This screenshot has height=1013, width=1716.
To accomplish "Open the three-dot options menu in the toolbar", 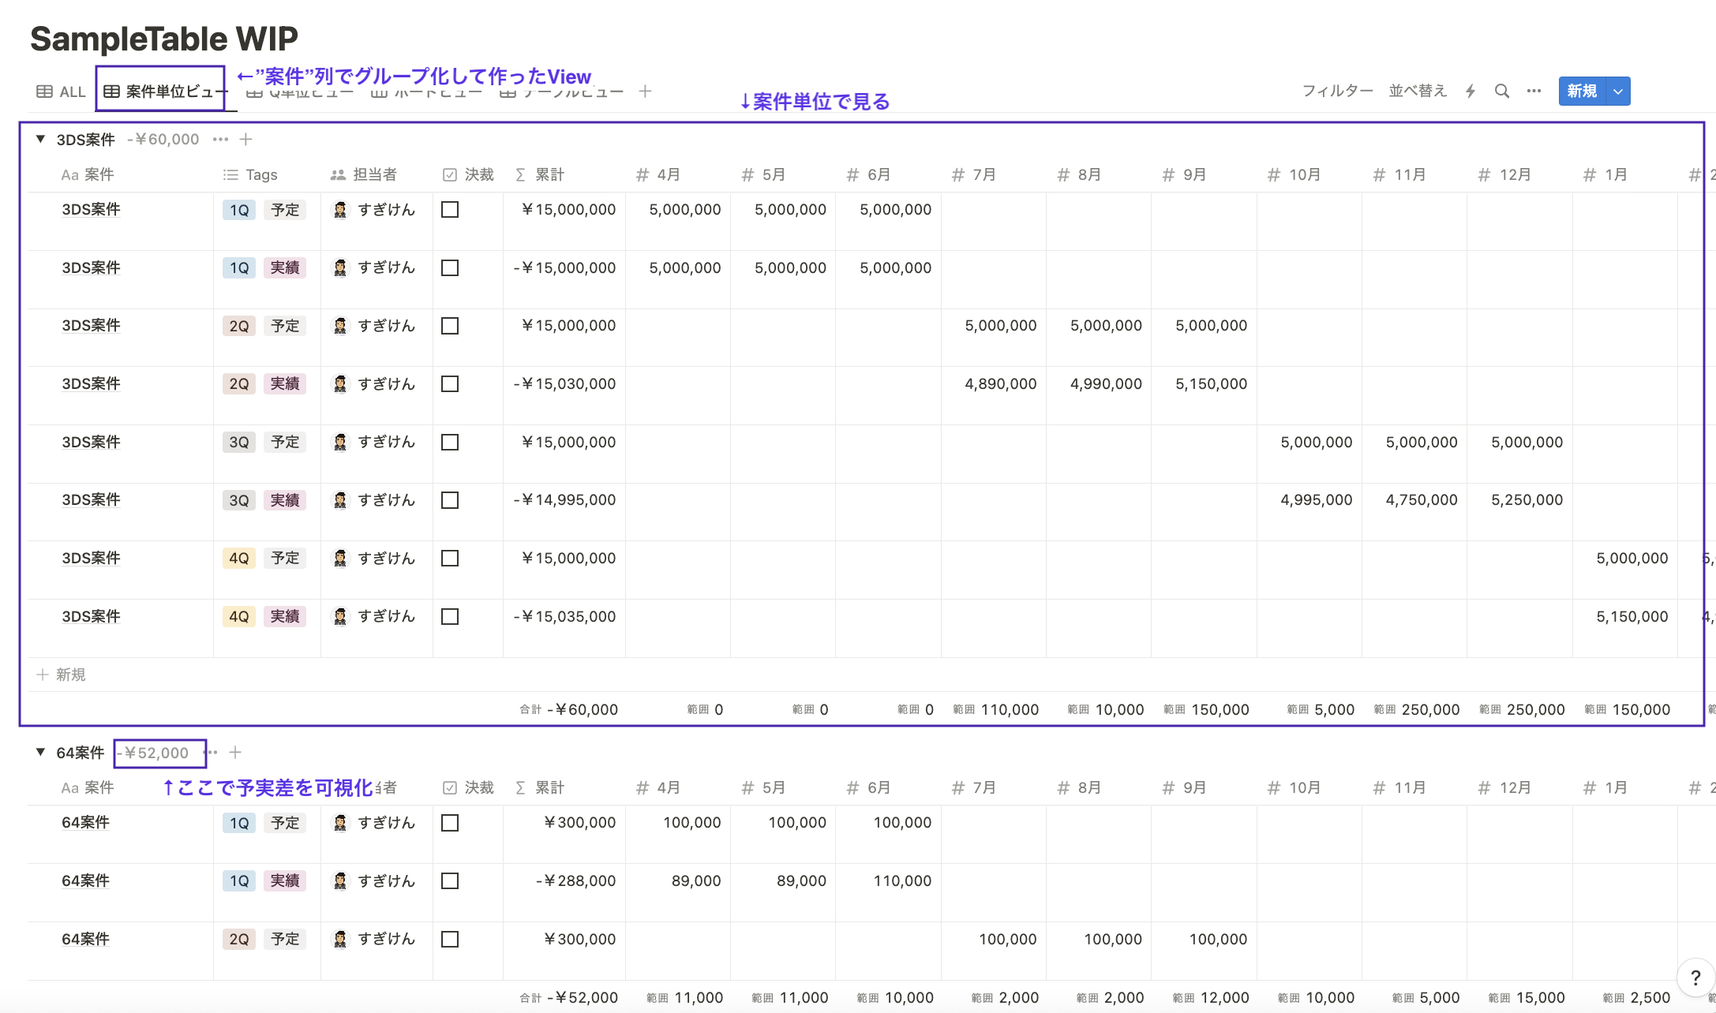I will [x=1534, y=91].
